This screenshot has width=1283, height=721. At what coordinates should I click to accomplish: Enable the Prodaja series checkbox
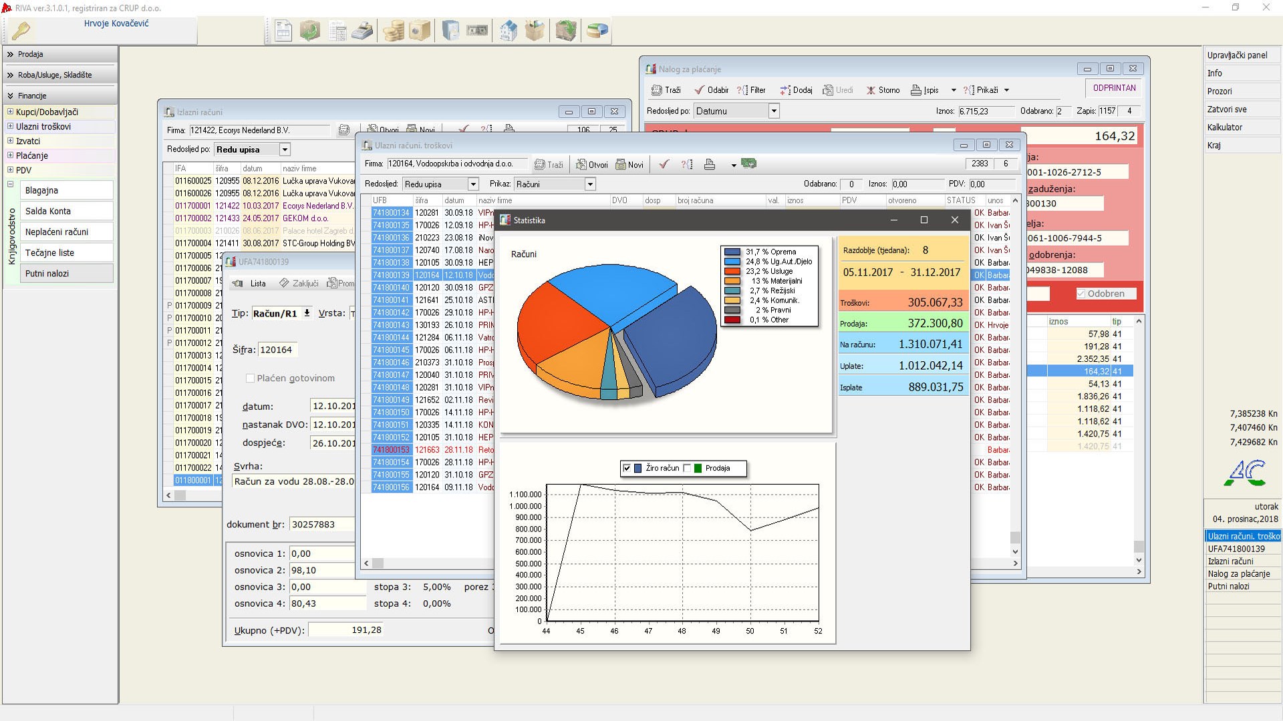687,468
